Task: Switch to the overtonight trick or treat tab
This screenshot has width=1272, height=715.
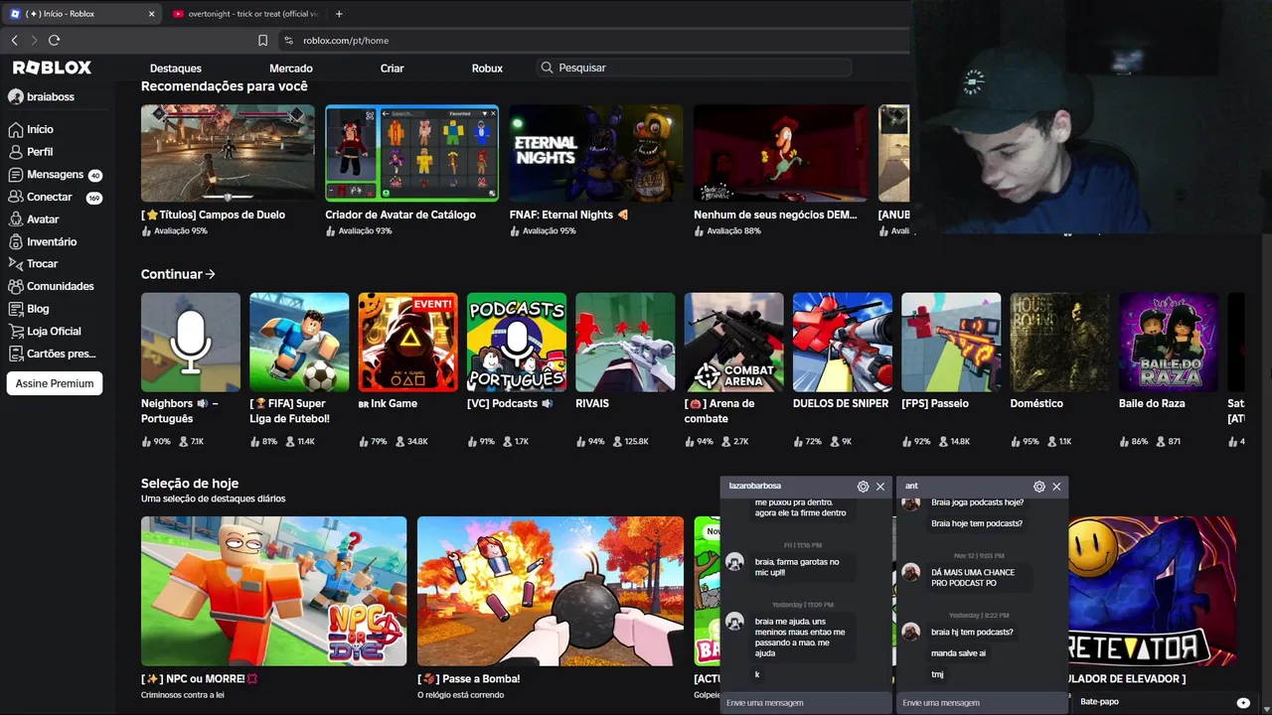Action: tap(245, 14)
